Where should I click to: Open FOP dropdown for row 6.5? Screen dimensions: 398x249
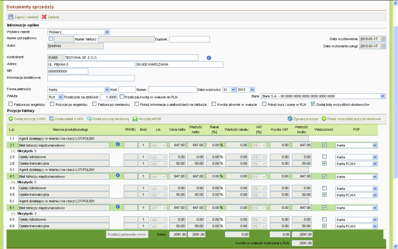tap(356, 219)
